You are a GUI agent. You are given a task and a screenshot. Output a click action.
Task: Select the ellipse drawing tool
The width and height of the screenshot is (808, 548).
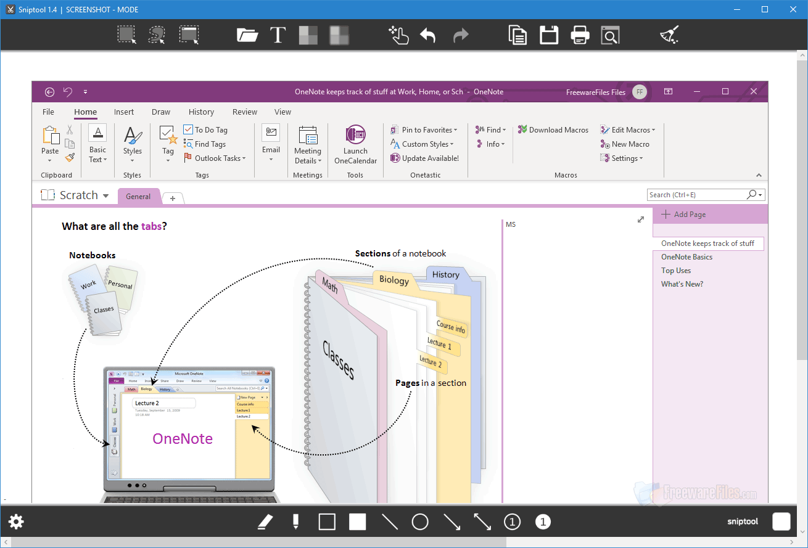[420, 521]
